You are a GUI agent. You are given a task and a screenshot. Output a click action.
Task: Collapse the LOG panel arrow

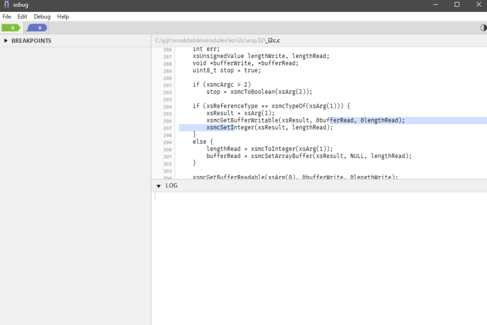158,186
